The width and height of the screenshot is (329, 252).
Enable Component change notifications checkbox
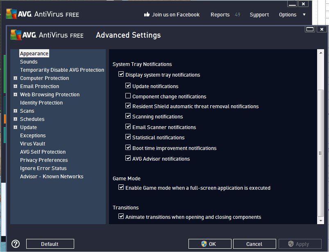[x=128, y=96]
